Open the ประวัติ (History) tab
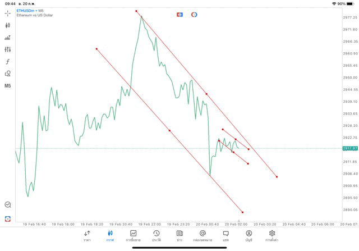This screenshot has width=359, height=251. (156, 235)
